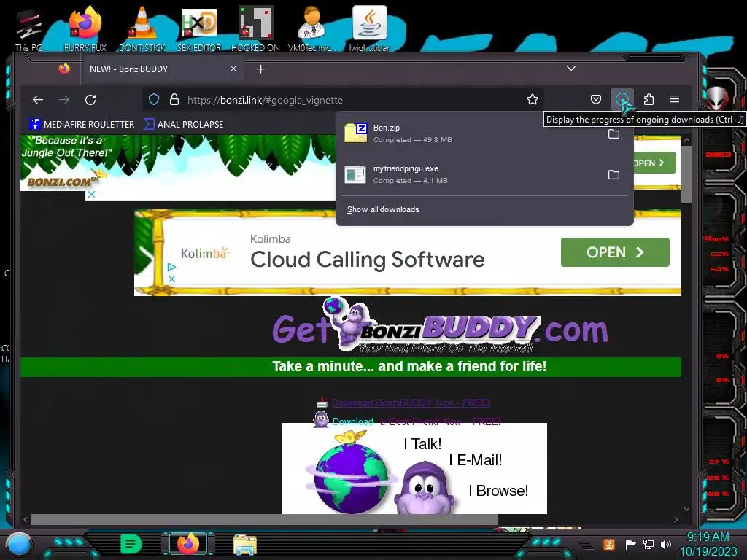Viewport: 747px width, 560px height.
Task: Click Download BonziBUDDY Now - FREE link
Action: (x=411, y=402)
